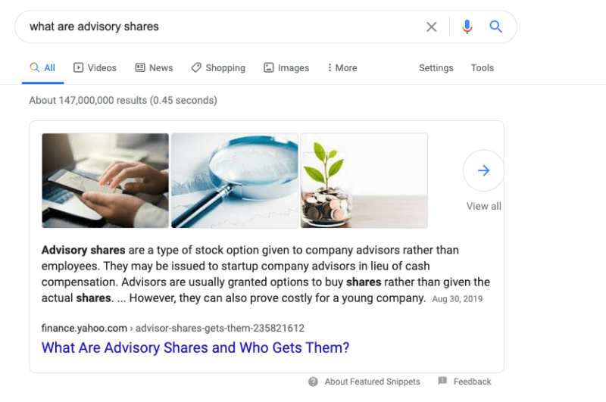Switch to the Images tab
This screenshot has height=402, width=606.
(x=286, y=68)
